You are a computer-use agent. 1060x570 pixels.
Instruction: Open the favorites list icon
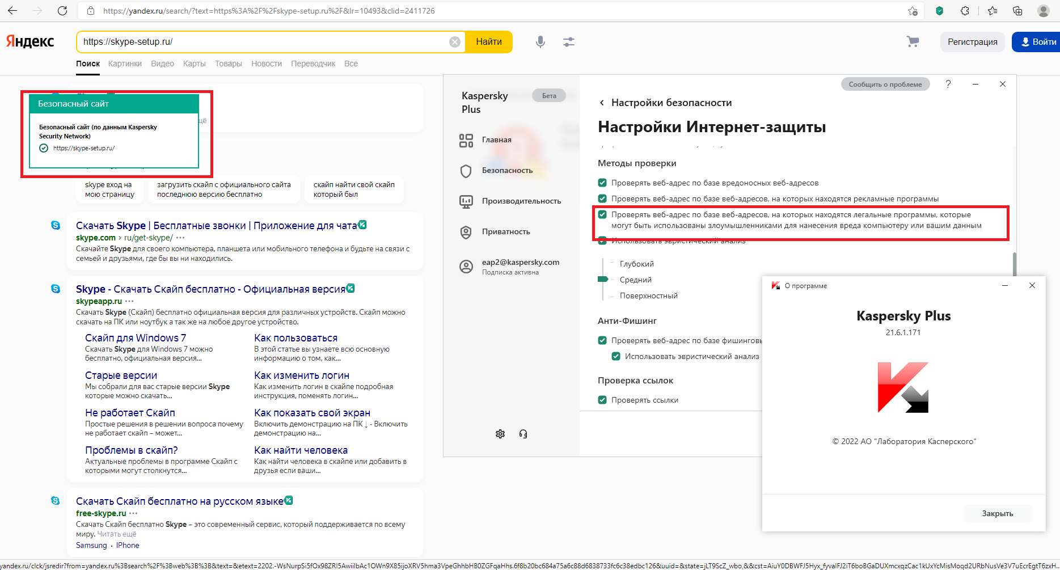tap(993, 11)
